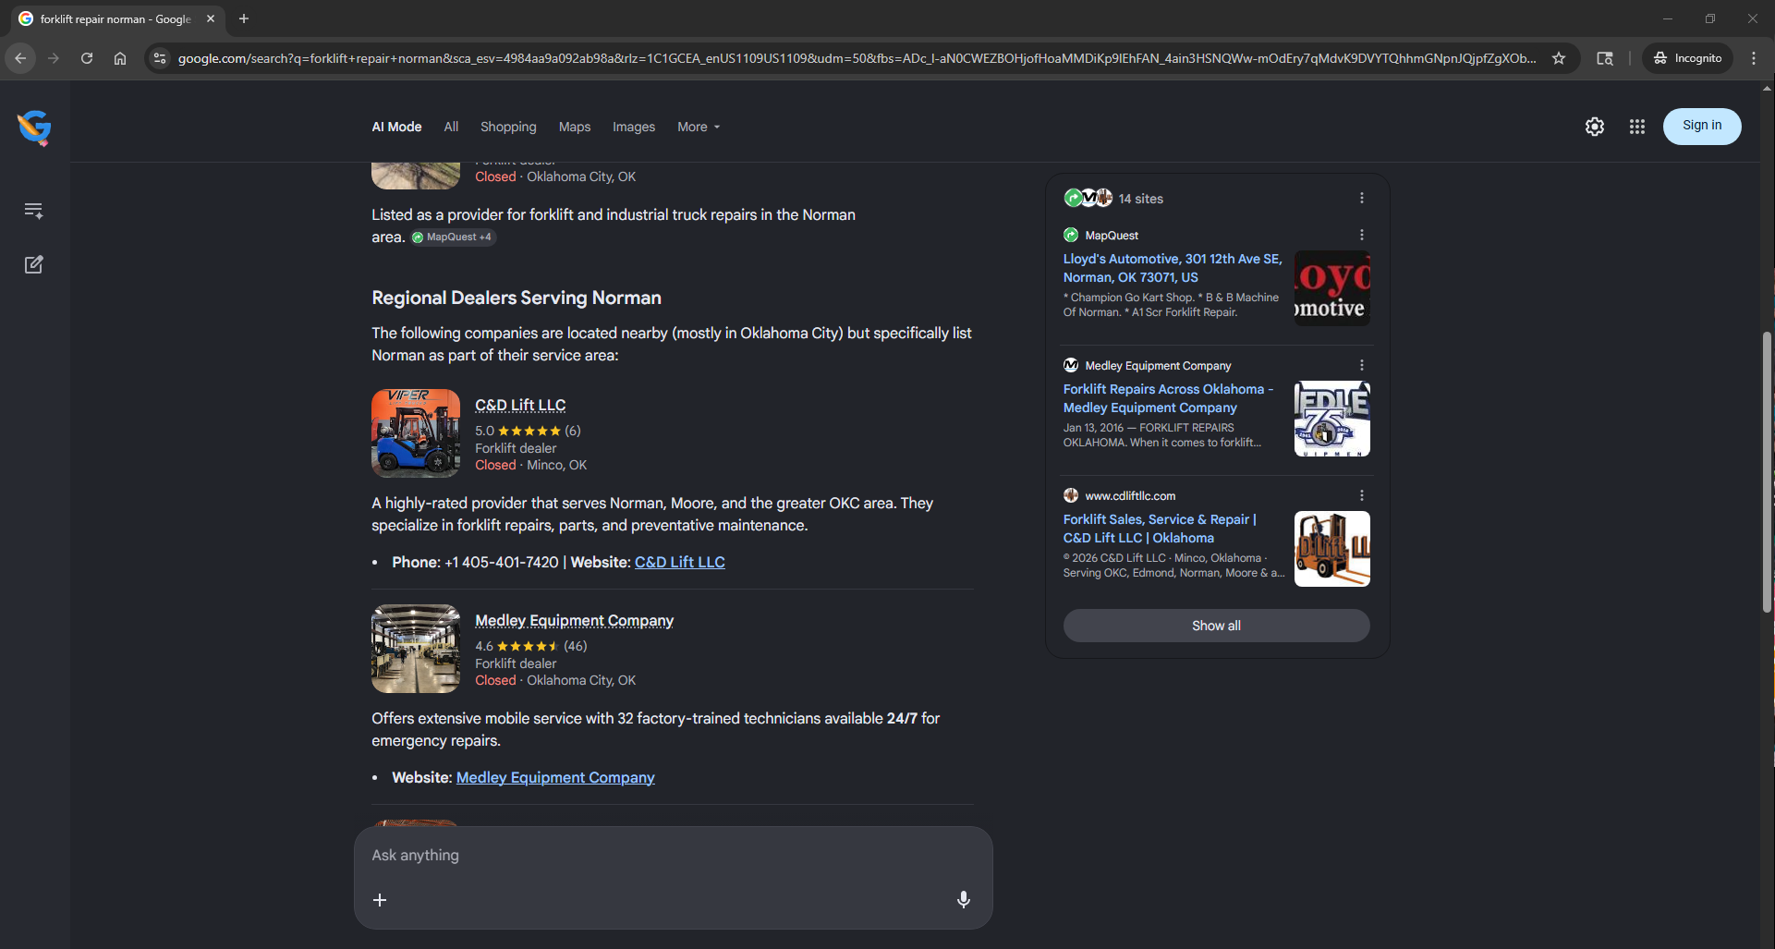Open the AI Mode history icon in sidebar

pyautogui.click(x=34, y=211)
